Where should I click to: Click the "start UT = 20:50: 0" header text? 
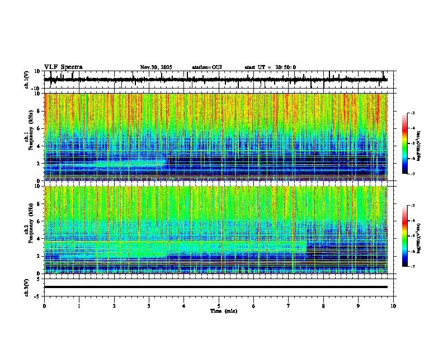click(270, 67)
